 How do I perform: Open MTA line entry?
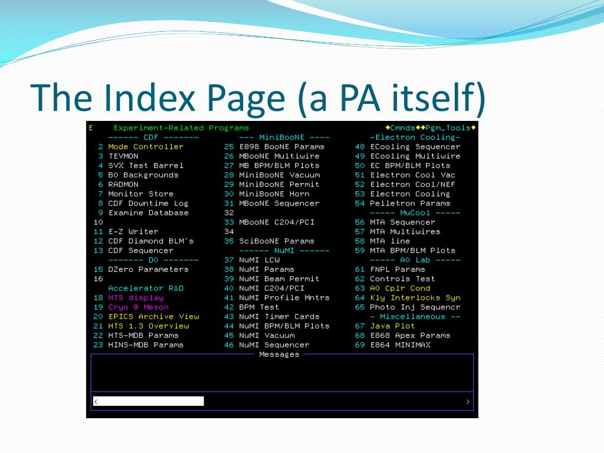pos(390,241)
